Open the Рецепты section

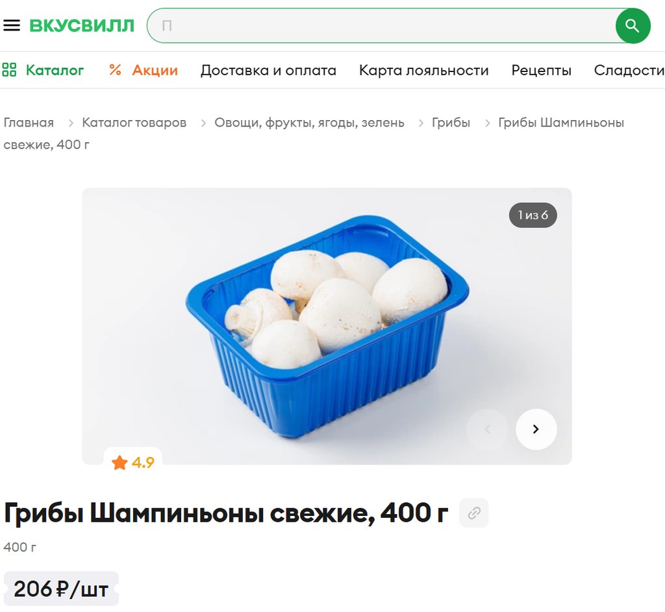pos(541,70)
